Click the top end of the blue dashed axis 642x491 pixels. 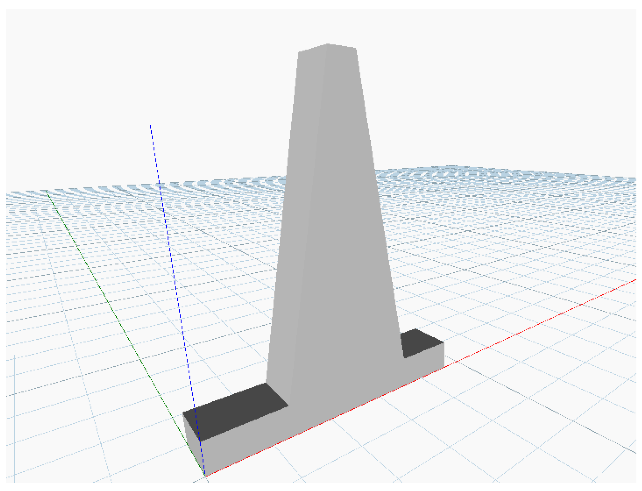point(150,126)
